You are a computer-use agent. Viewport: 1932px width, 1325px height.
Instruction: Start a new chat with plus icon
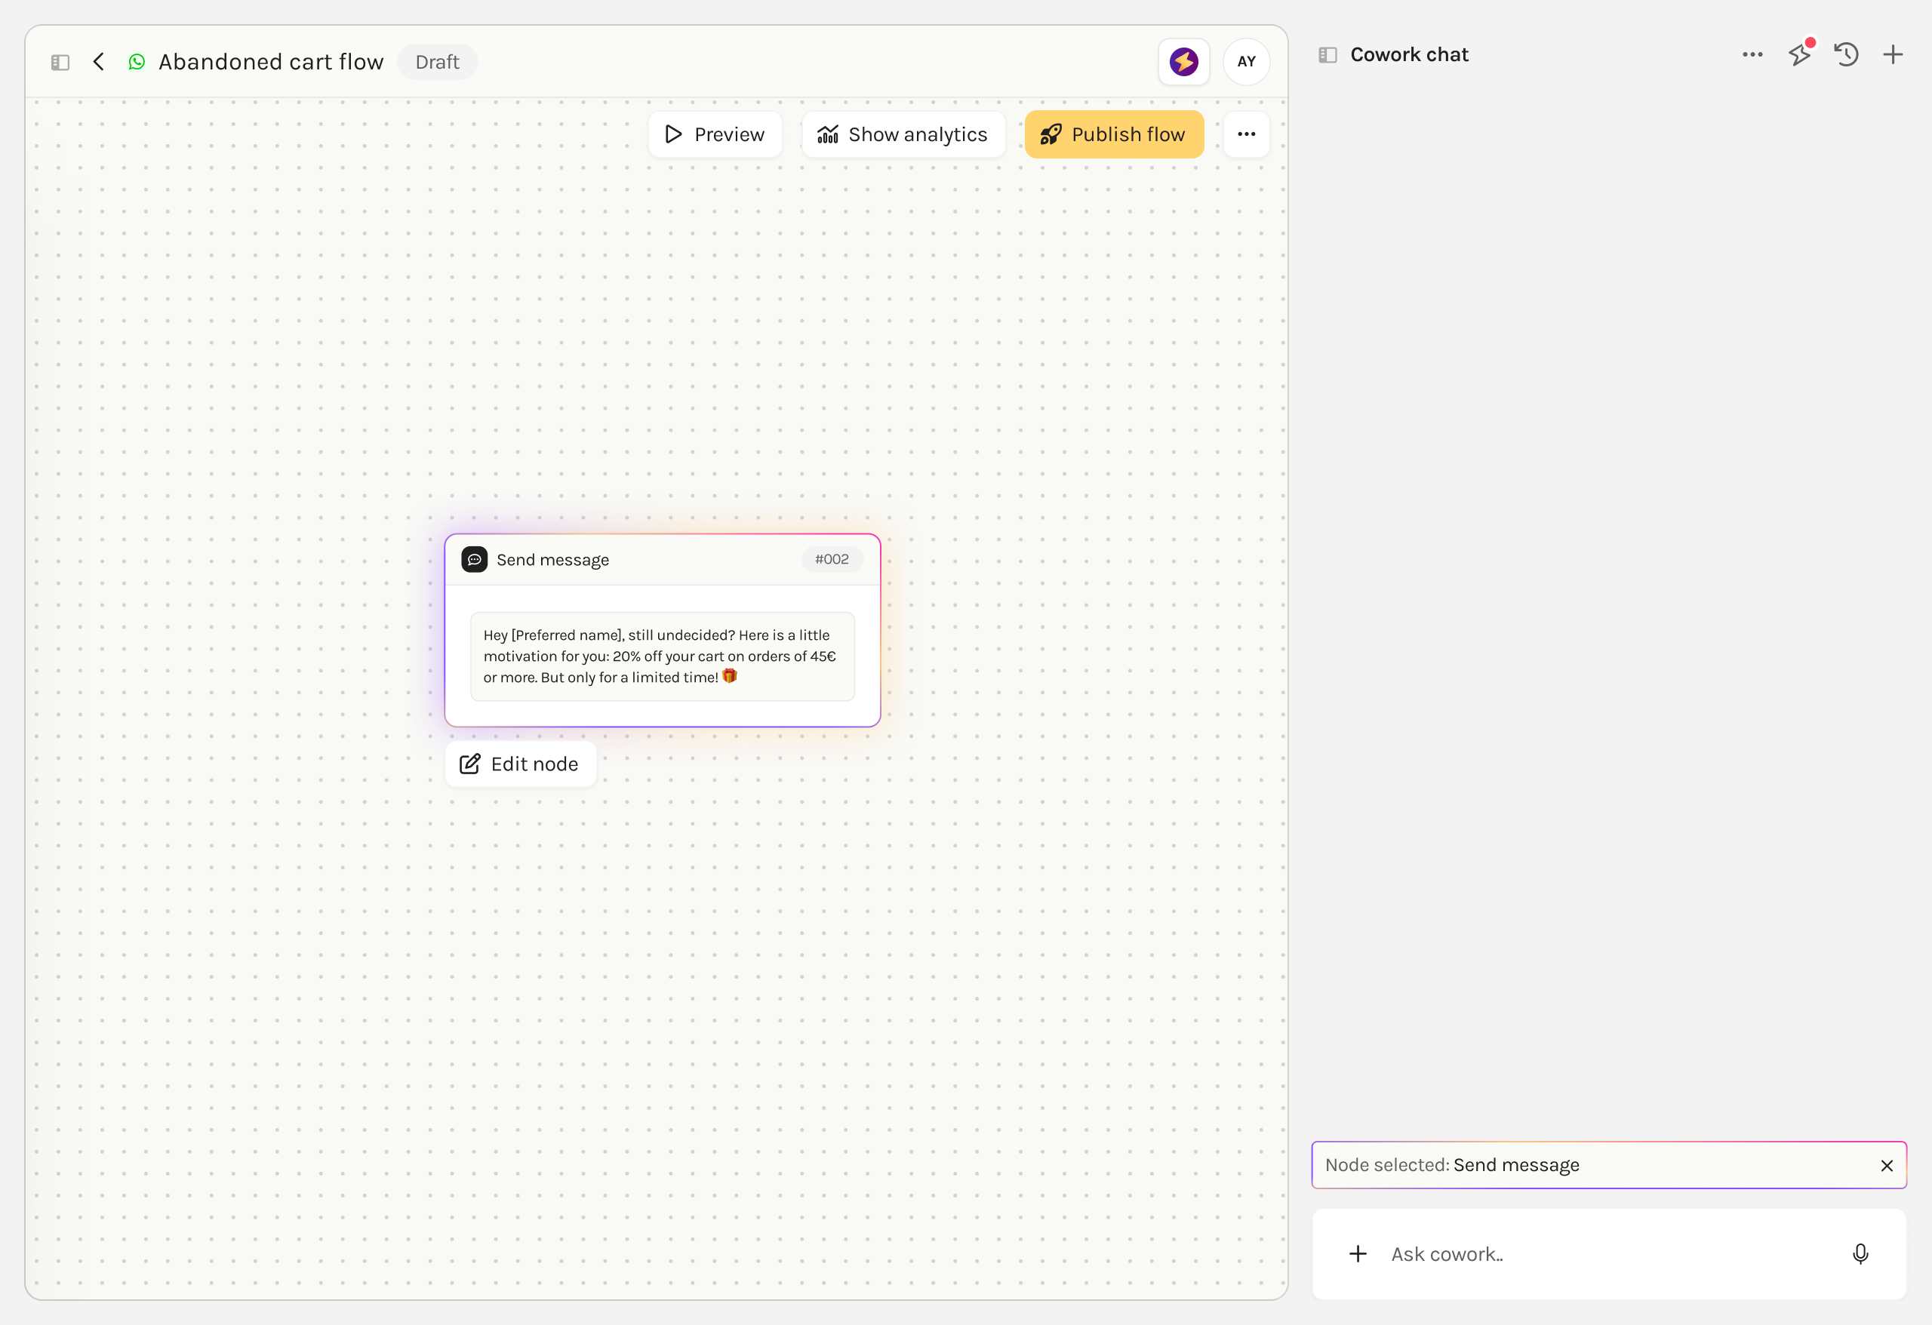pos(1893,55)
